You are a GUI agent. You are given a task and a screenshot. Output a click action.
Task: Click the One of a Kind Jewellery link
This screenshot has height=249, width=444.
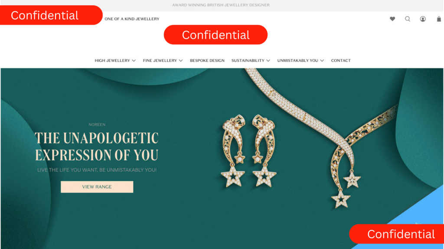pos(132,19)
